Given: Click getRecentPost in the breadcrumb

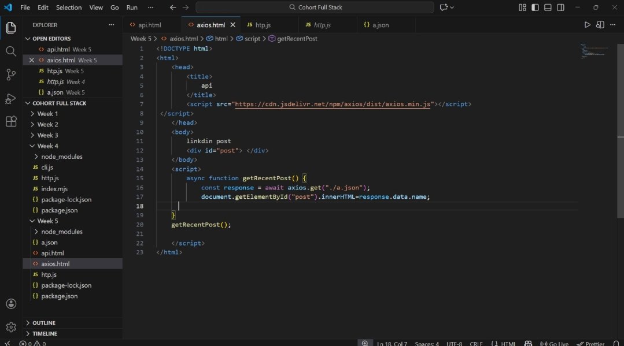Looking at the screenshot, I should pos(297,39).
